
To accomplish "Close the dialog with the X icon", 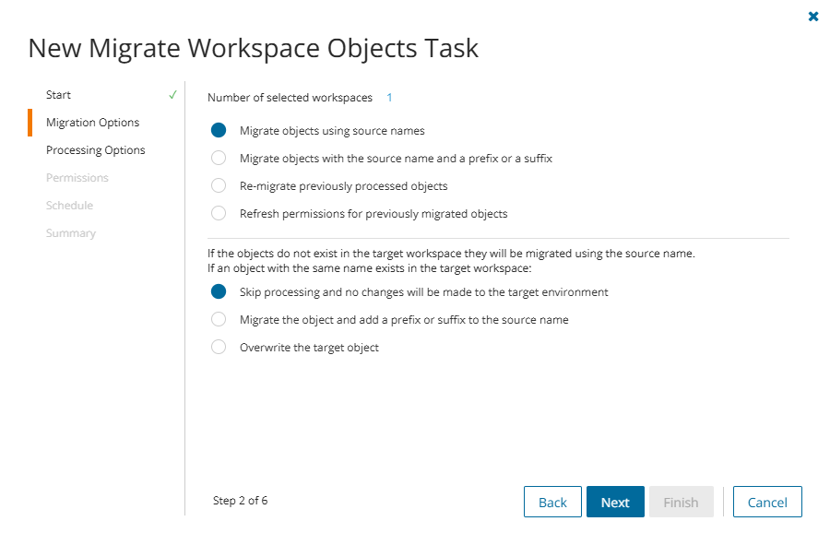I will pos(813,17).
